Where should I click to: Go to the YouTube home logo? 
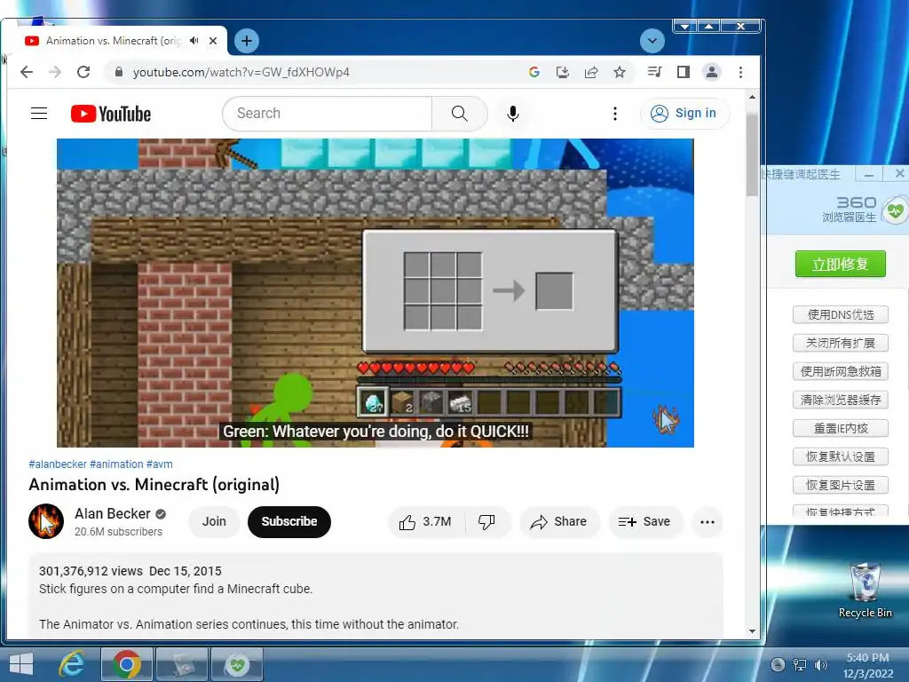pyautogui.click(x=111, y=114)
